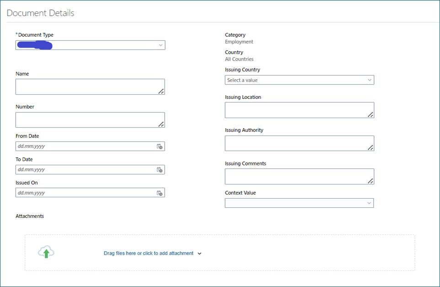Focus the Issuing Comments text area
This screenshot has width=440, height=287.
[x=300, y=176]
